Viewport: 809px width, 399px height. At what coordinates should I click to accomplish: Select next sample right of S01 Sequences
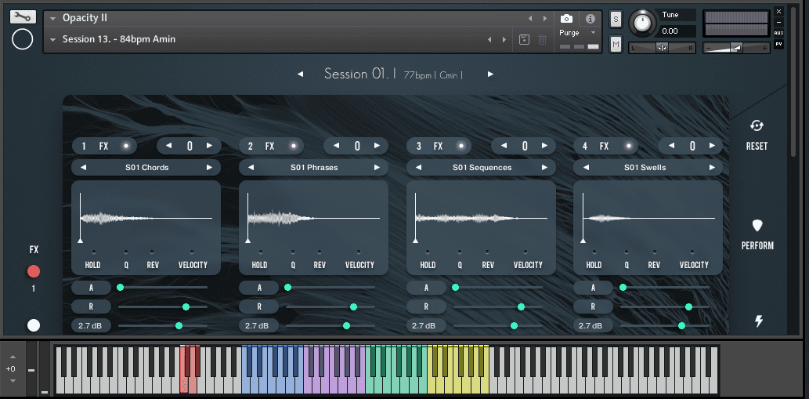click(544, 168)
